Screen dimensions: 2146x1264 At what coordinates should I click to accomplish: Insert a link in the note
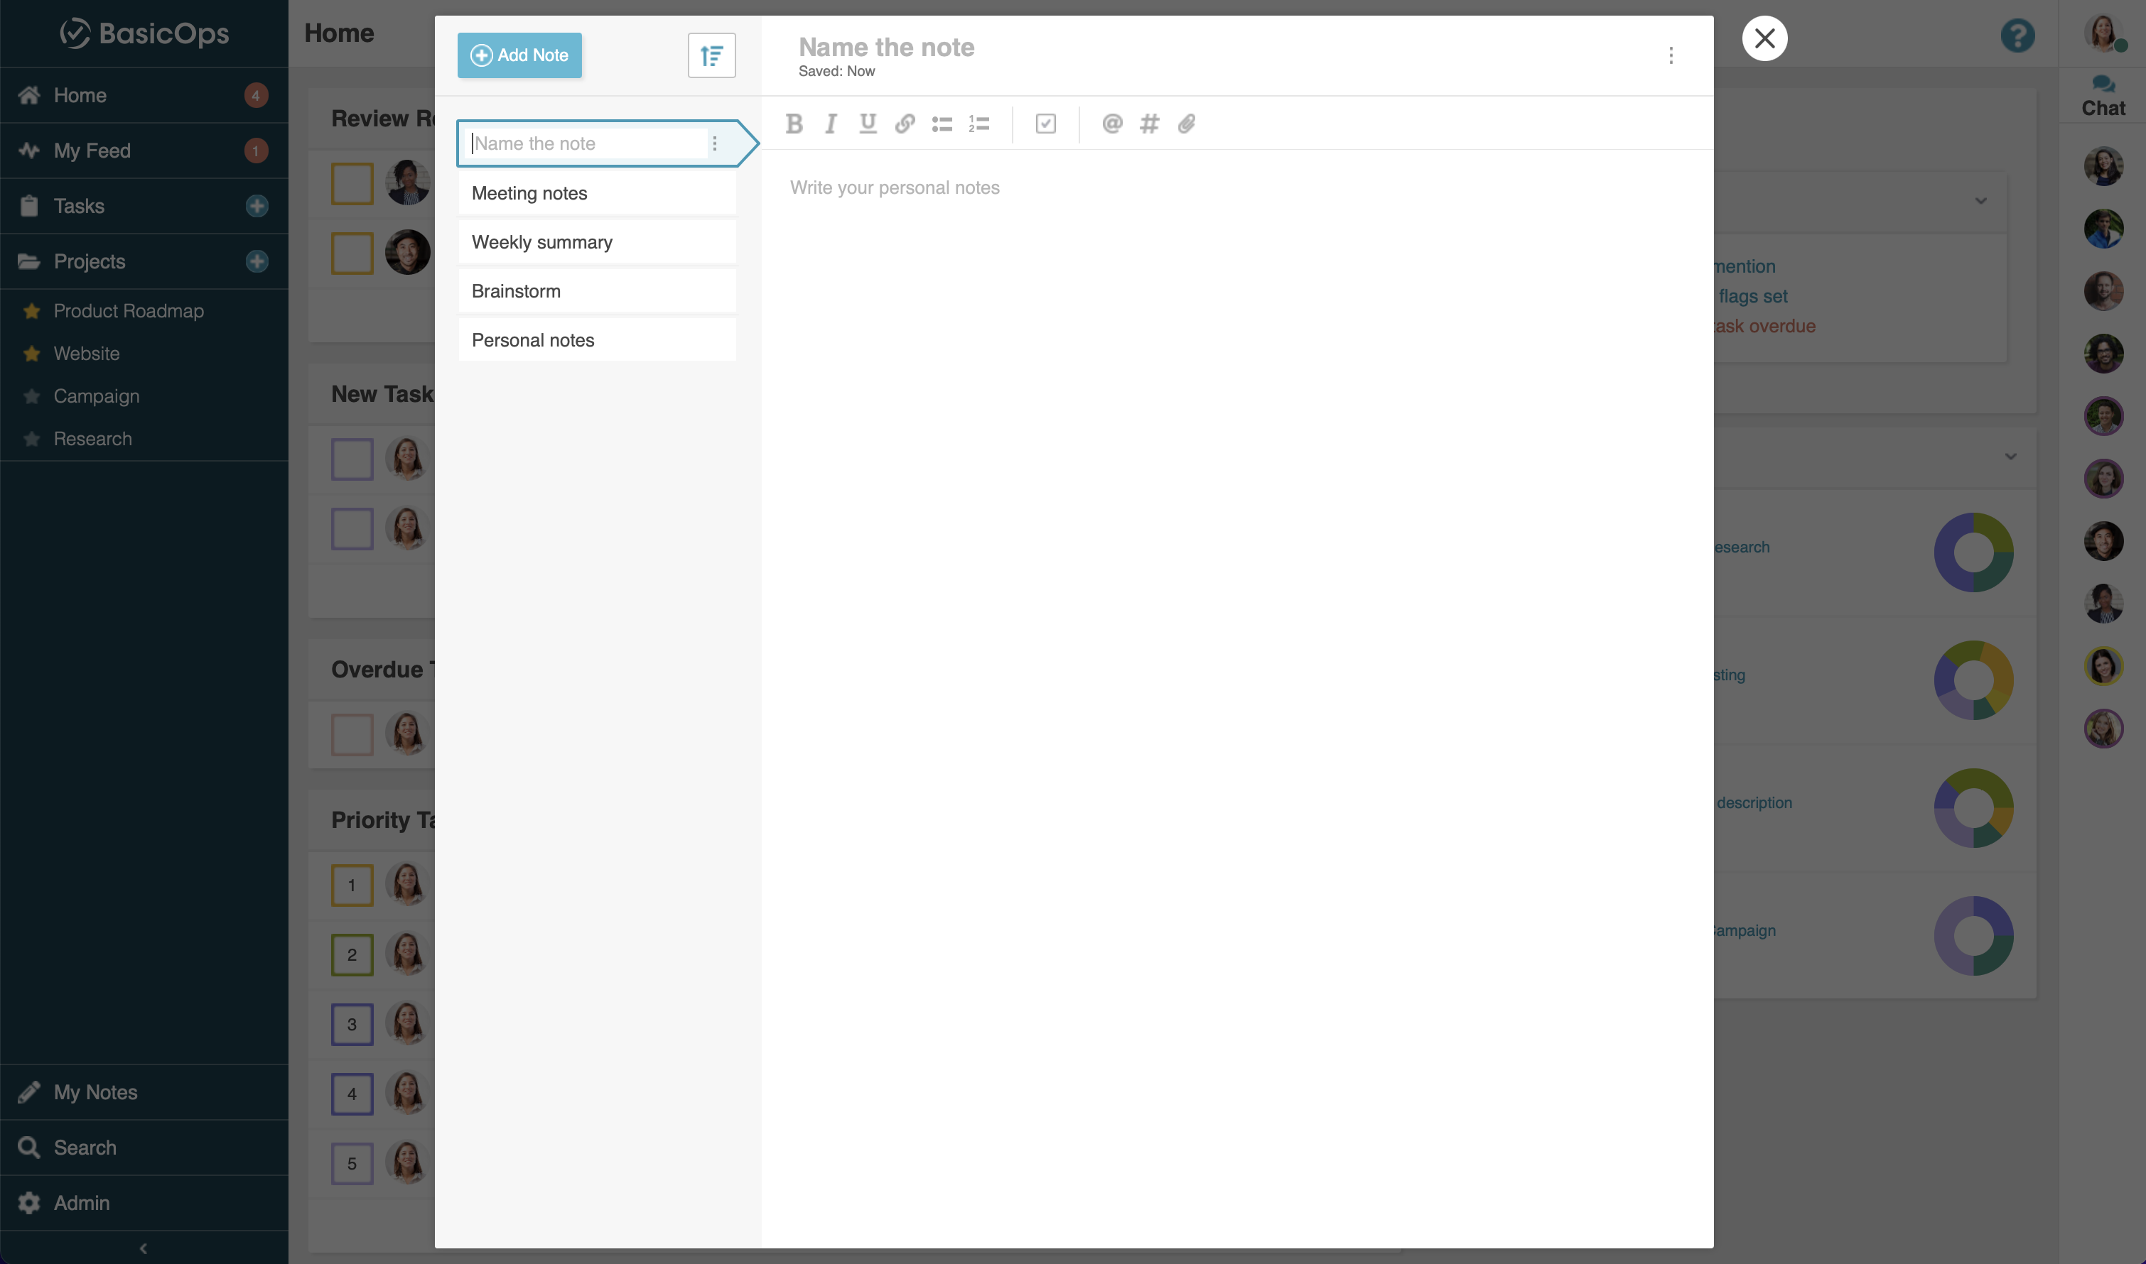pos(905,124)
